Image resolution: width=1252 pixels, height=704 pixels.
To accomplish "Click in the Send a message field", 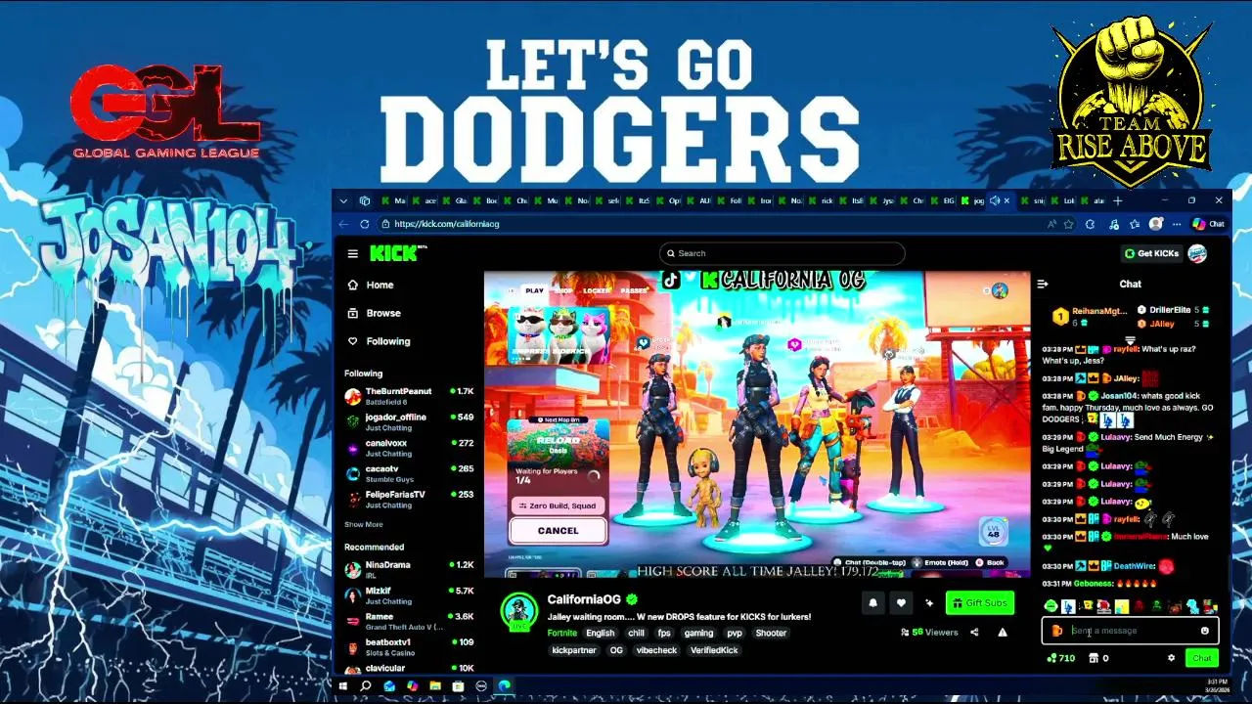I will click(x=1131, y=631).
